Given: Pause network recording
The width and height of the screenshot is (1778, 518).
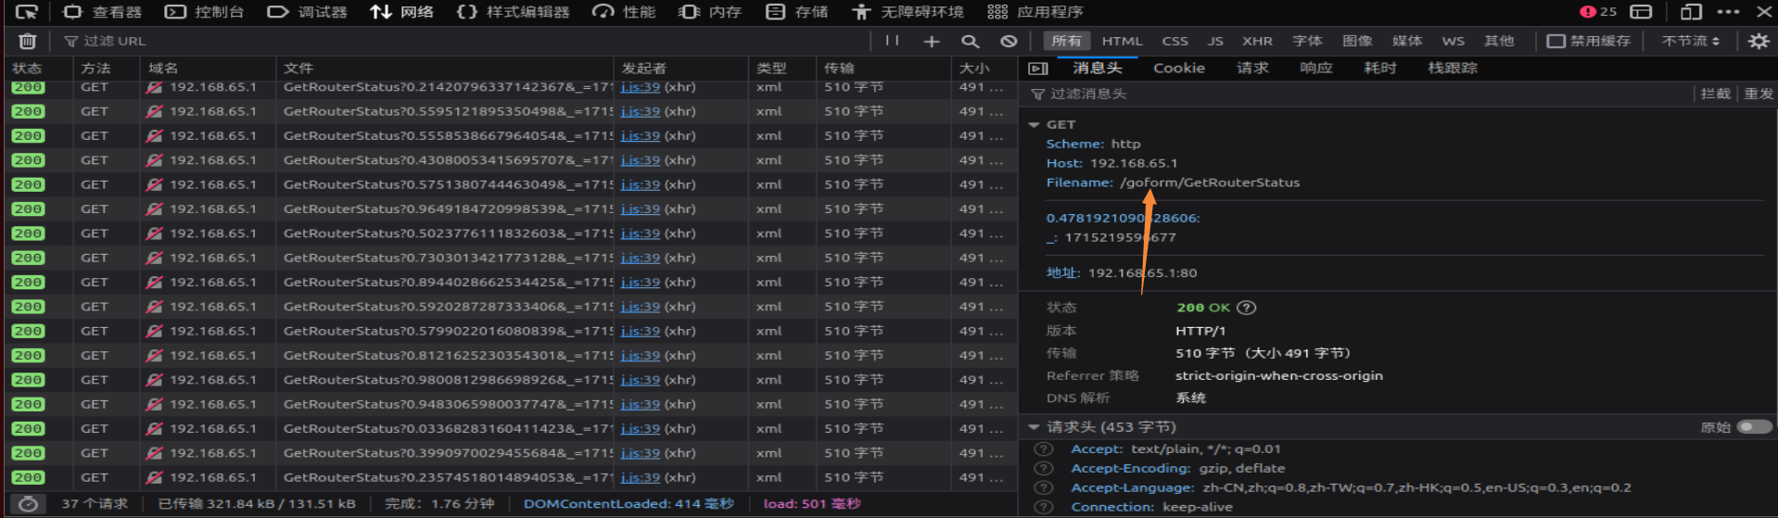Looking at the screenshot, I should click(892, 41).
